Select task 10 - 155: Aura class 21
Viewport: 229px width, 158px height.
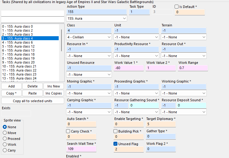[30, 66]
